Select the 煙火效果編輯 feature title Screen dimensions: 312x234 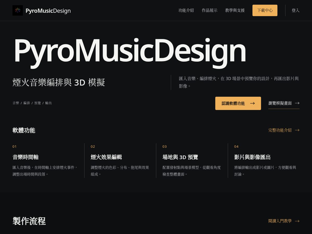(106, 157)
